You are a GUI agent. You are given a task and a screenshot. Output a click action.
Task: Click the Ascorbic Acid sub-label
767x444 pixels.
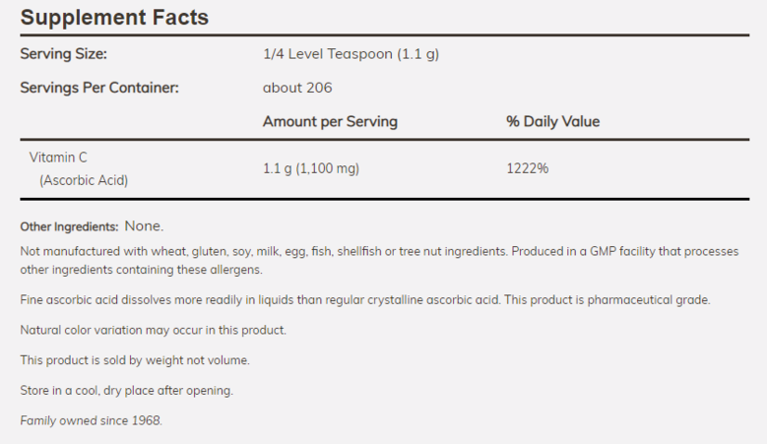click(84, 180)
